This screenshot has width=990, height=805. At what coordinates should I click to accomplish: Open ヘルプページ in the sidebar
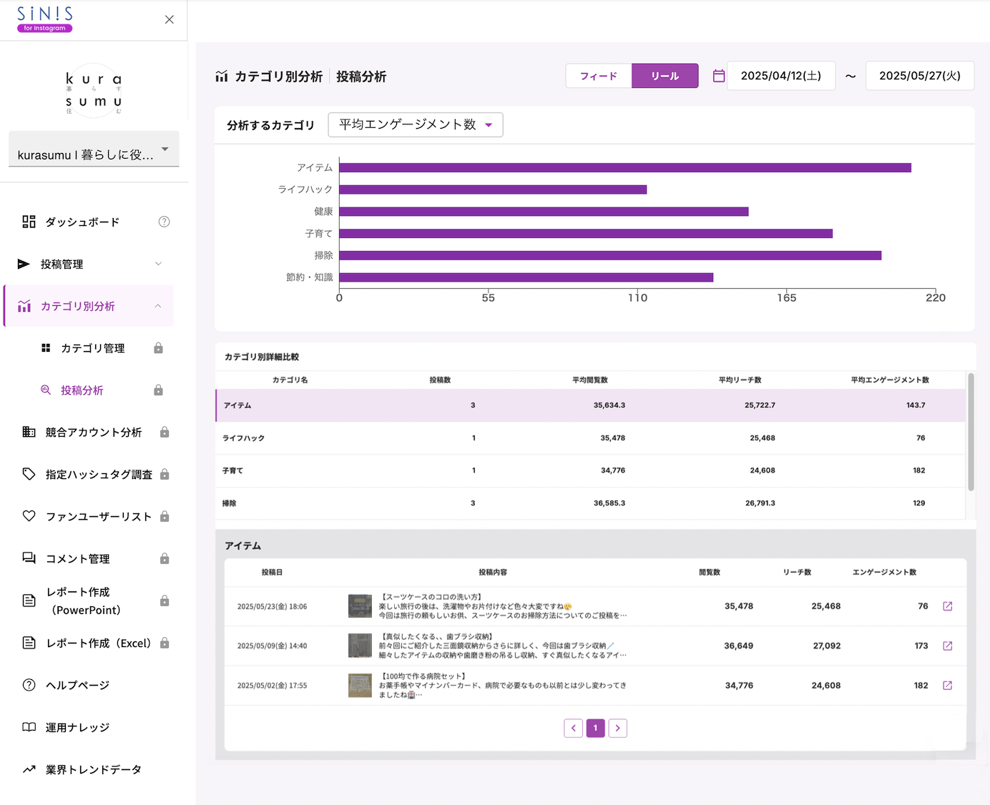point(77,685)
